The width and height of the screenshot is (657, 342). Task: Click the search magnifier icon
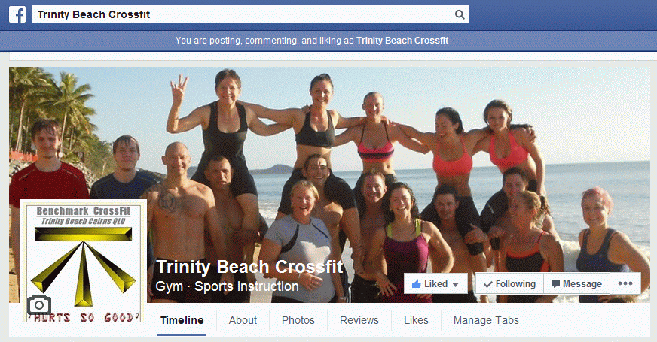(x=460, y=14)
